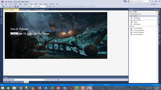Switch to the Code Definition Window tab
161x90 pixels.
17,82
